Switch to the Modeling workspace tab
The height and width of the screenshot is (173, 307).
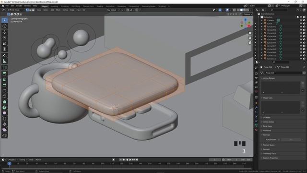click(x=54, y=6)
